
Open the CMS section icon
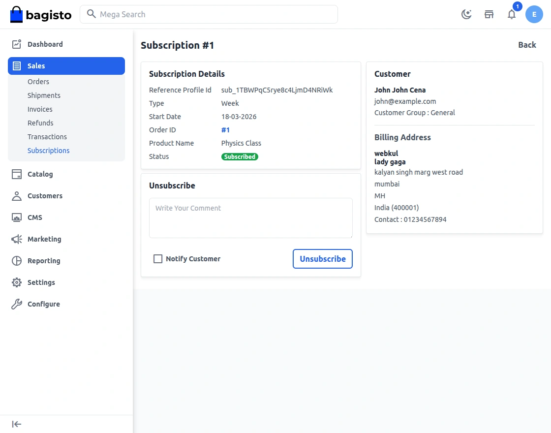(x=16, y=217)
